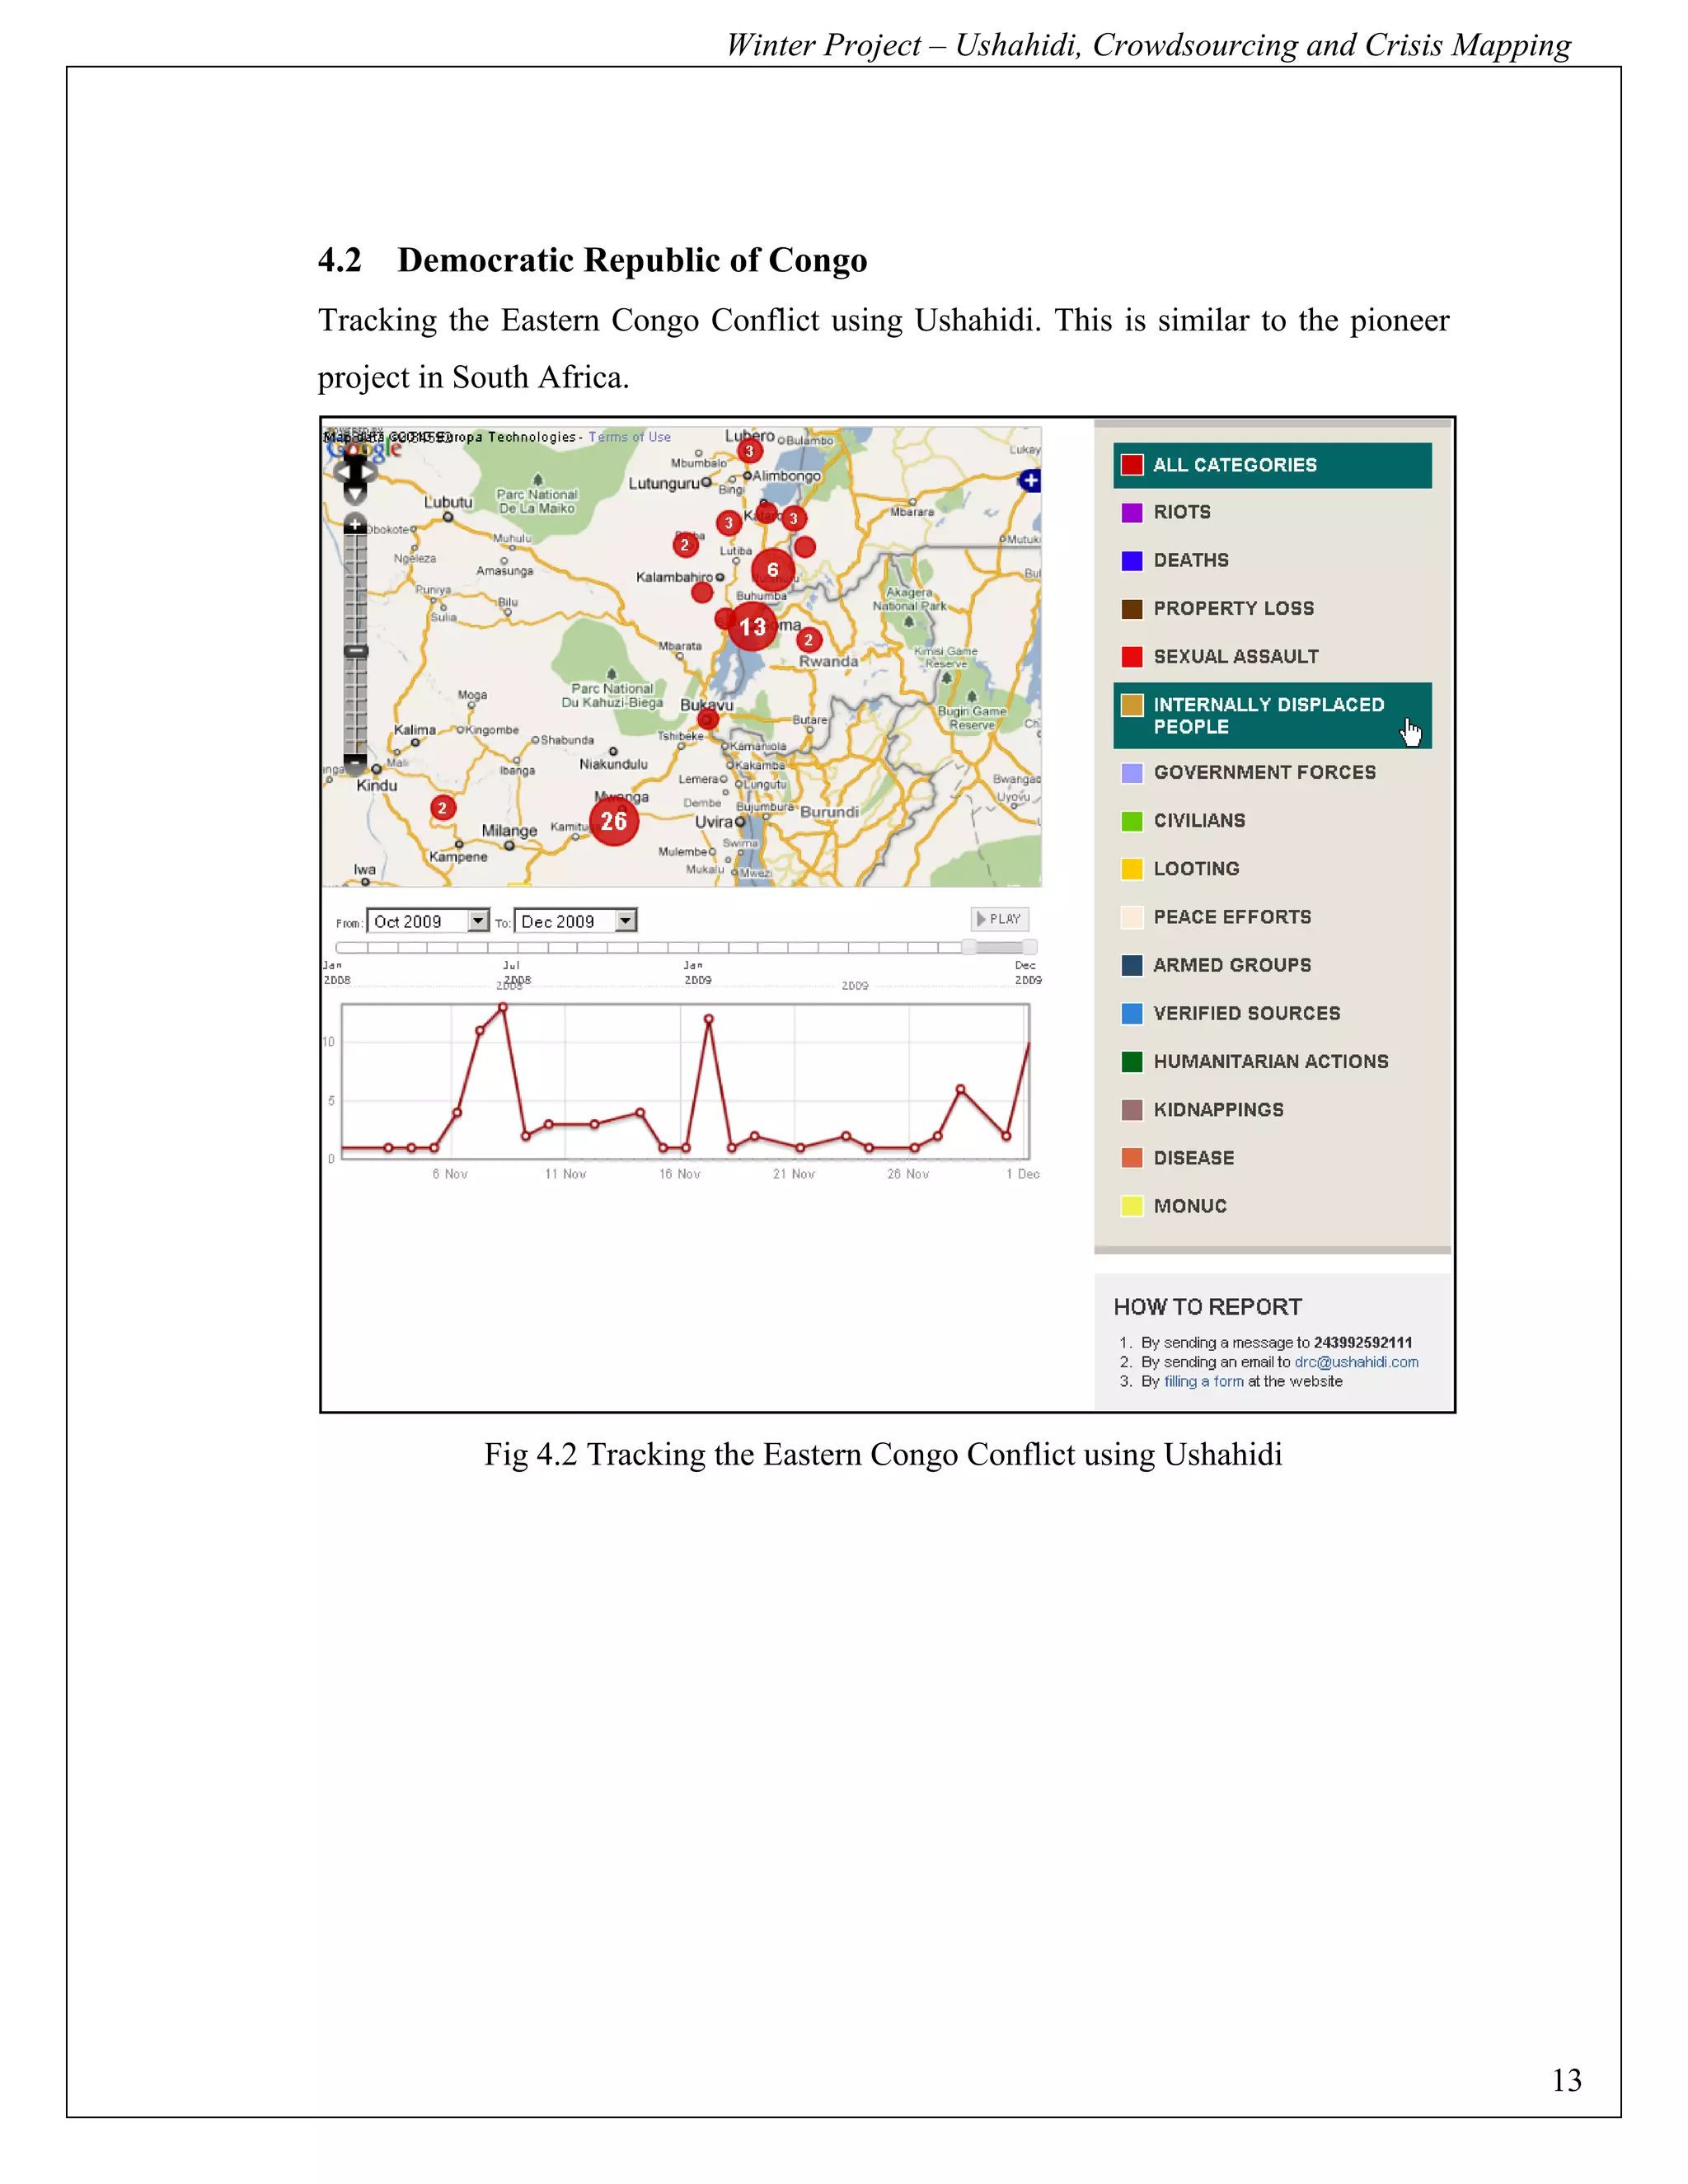
Task: Click the Burundi label on map
Action: pos(829,812)
